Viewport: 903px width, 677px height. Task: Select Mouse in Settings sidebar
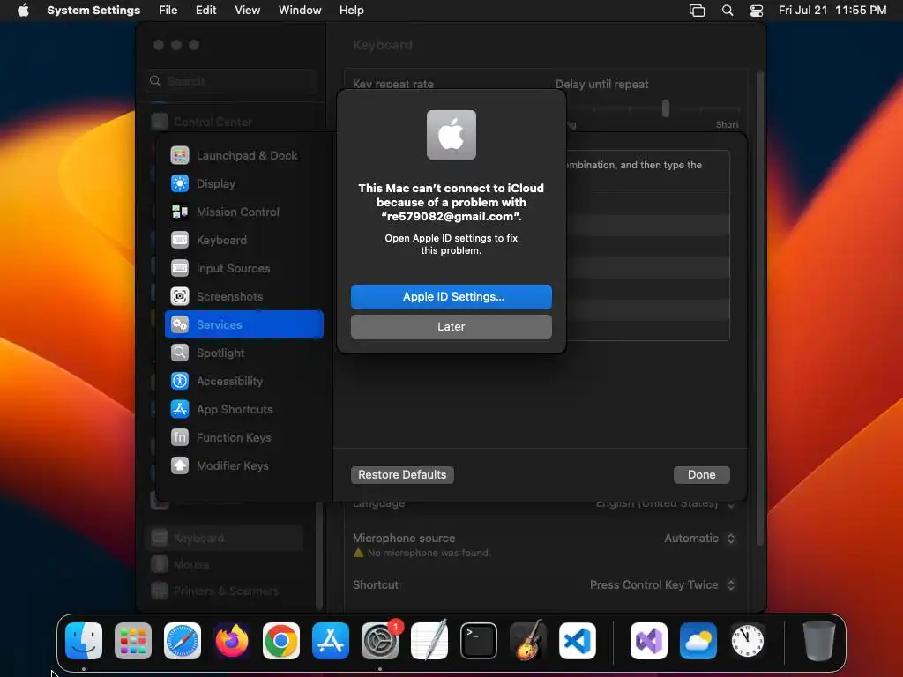225,565
